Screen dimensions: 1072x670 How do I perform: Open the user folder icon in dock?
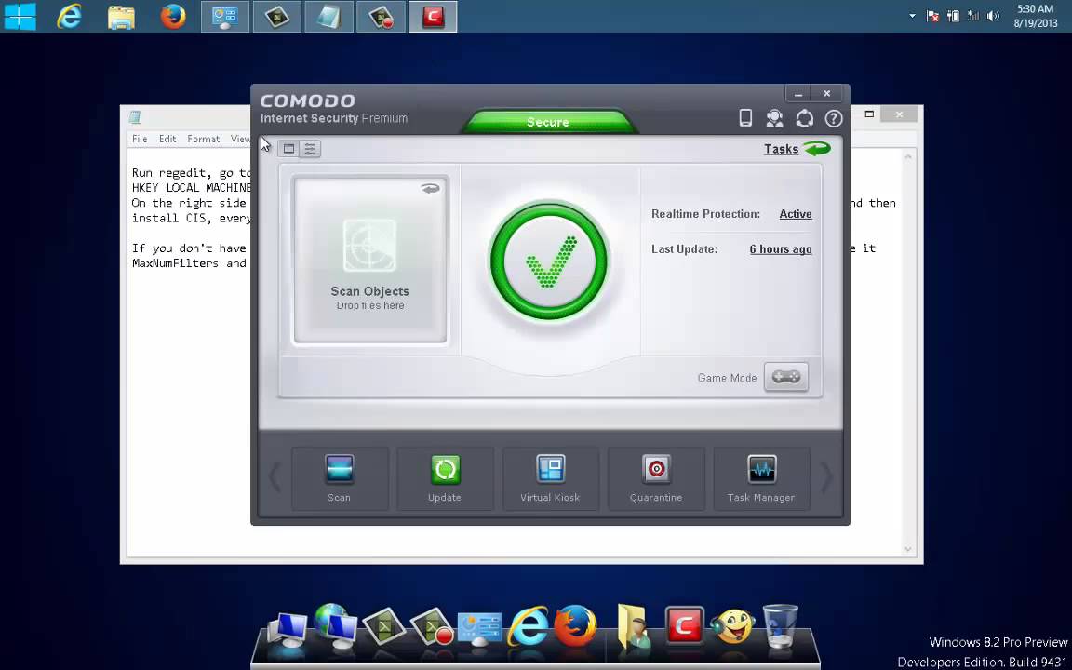633,625
